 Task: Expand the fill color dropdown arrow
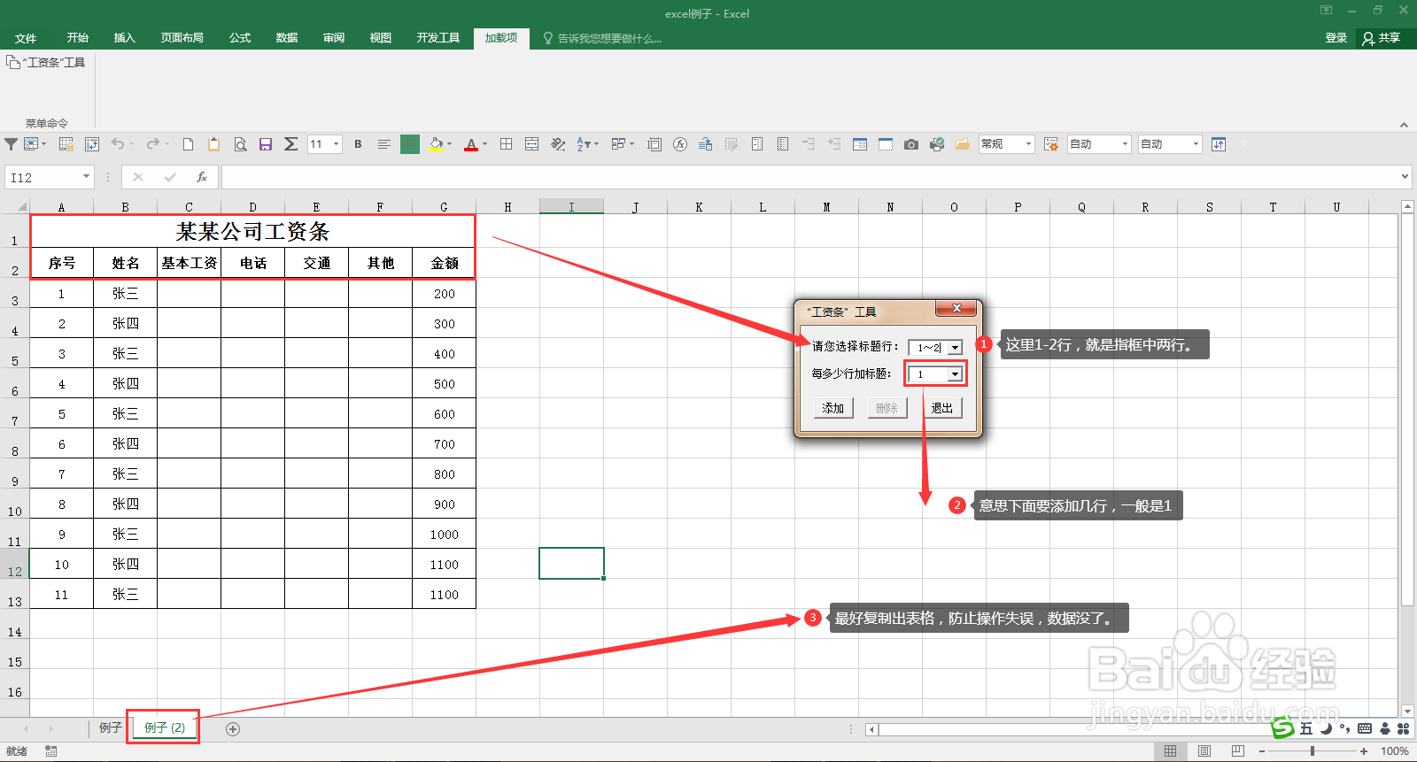[x=450, y=144]
